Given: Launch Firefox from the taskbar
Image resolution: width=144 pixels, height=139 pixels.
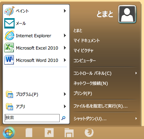Looking at the screenshot, I should point(89,133).
